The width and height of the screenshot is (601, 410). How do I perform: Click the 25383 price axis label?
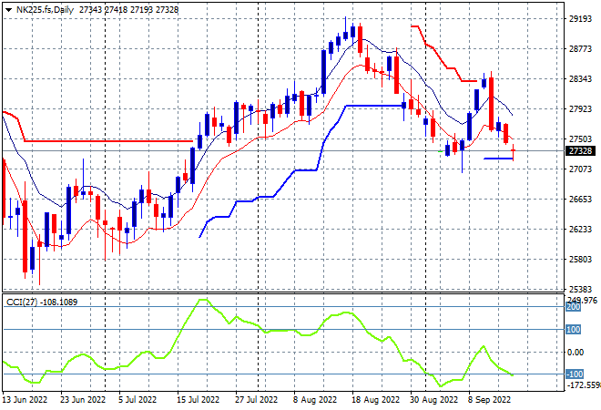pyautogui.click(x=580, y=289)
